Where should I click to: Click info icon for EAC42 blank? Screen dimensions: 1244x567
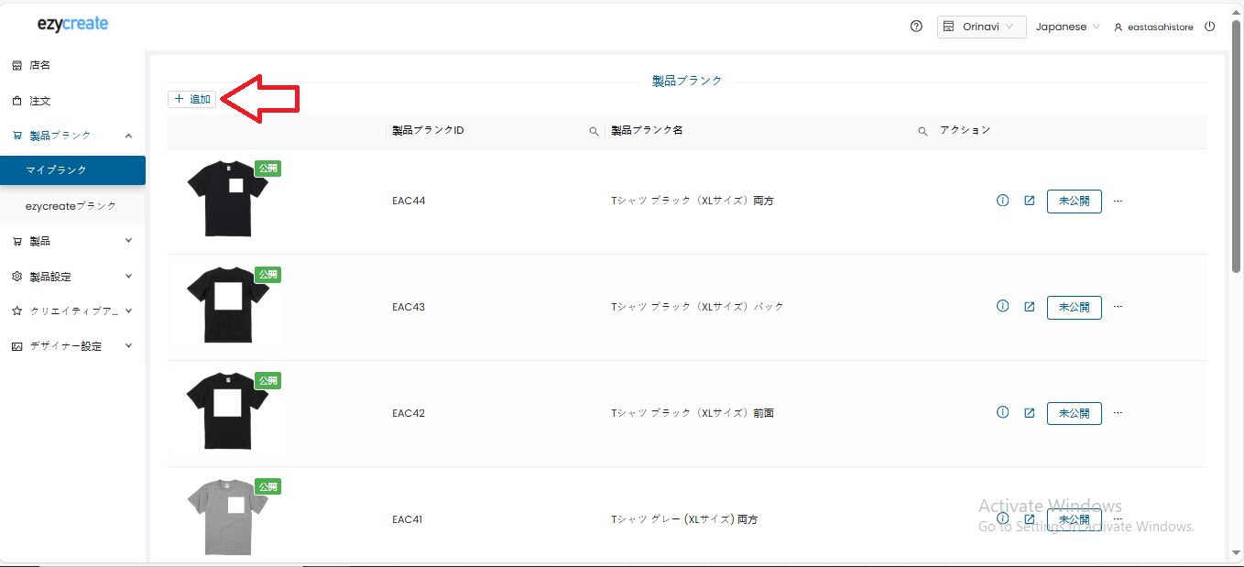click(x=1002, y=413)
